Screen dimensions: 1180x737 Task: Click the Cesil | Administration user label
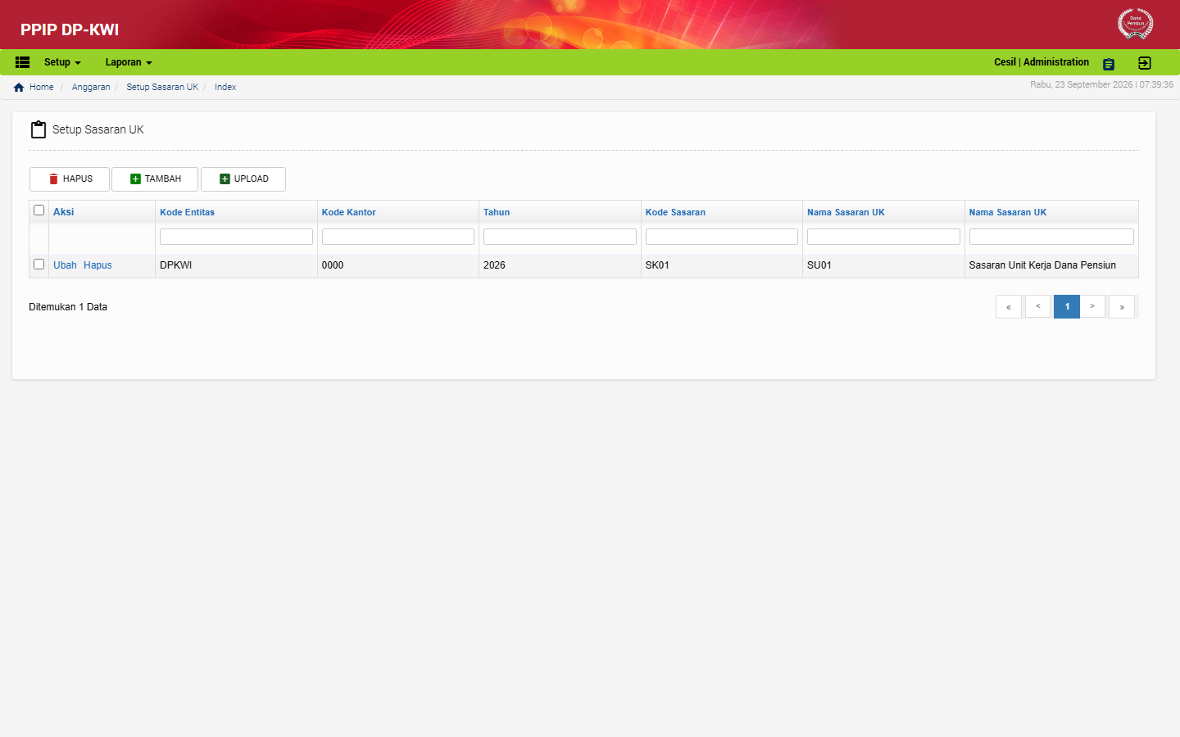point(1042,62)
